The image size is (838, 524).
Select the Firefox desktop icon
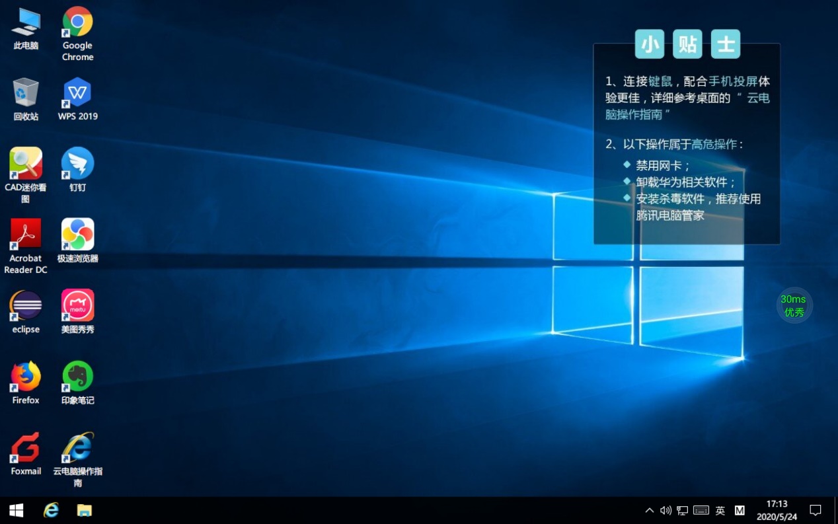coord(26,377)
